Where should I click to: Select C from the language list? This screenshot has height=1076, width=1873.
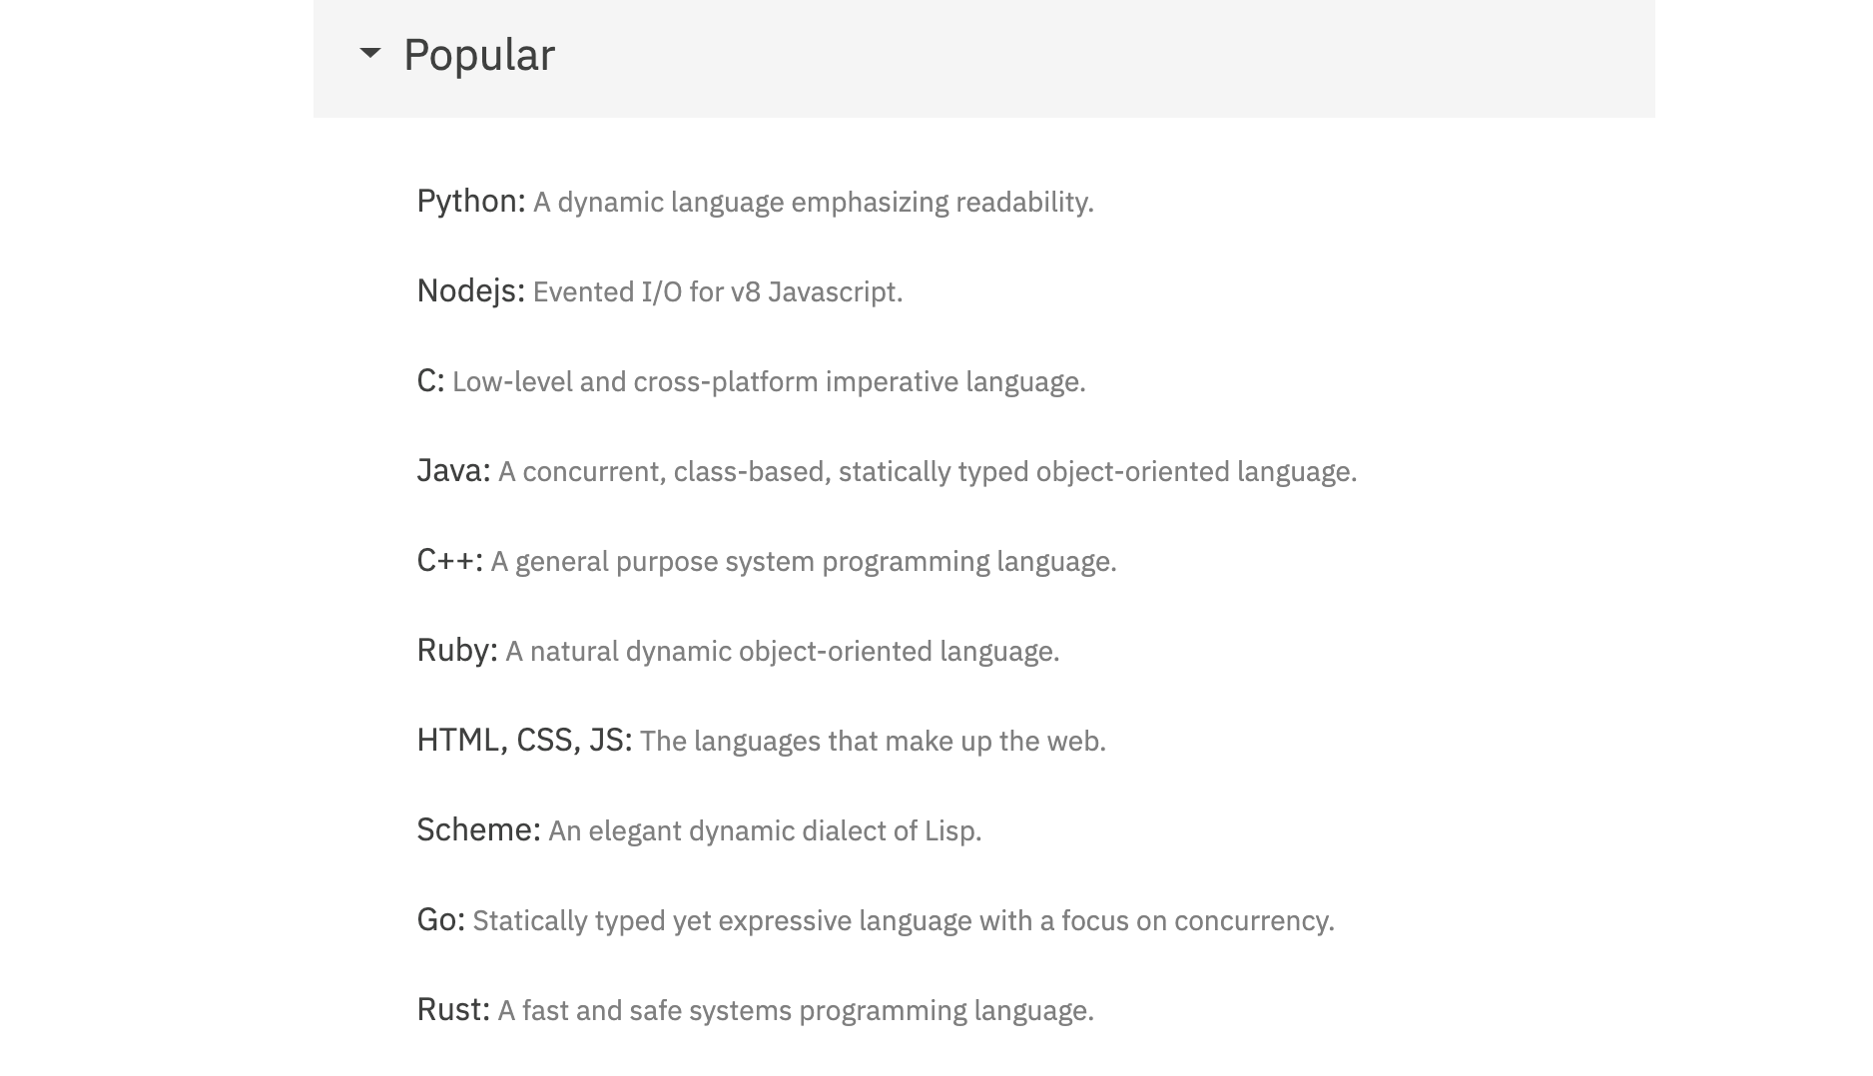click(431, 380)
